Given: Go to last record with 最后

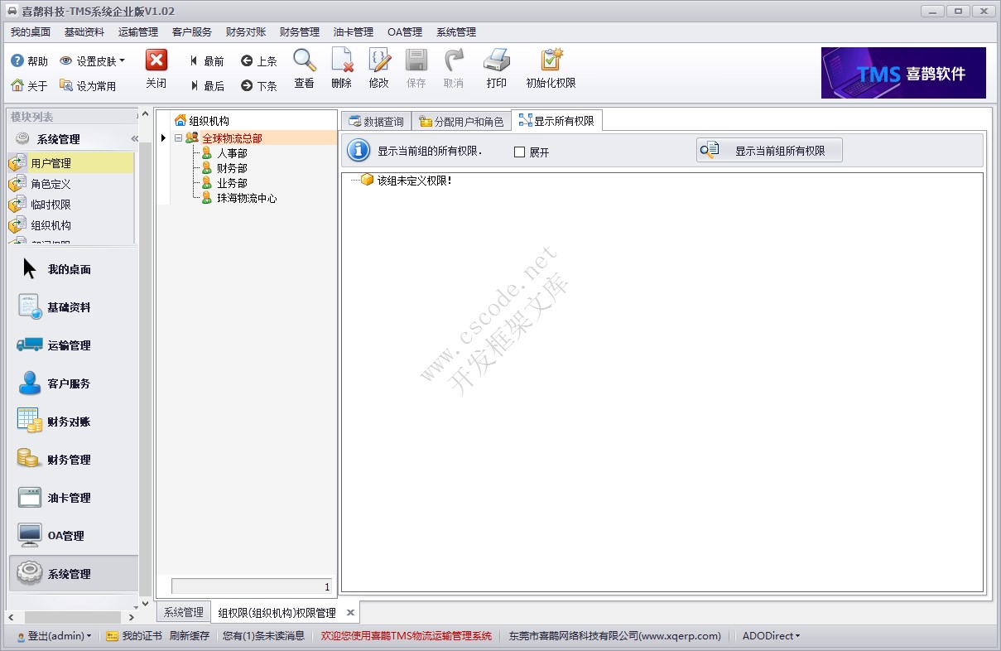Looking at the screenshot, I should click(x=207, y=86).
